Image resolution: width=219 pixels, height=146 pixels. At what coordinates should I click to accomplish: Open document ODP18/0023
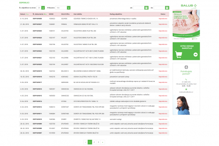point(37,45)
